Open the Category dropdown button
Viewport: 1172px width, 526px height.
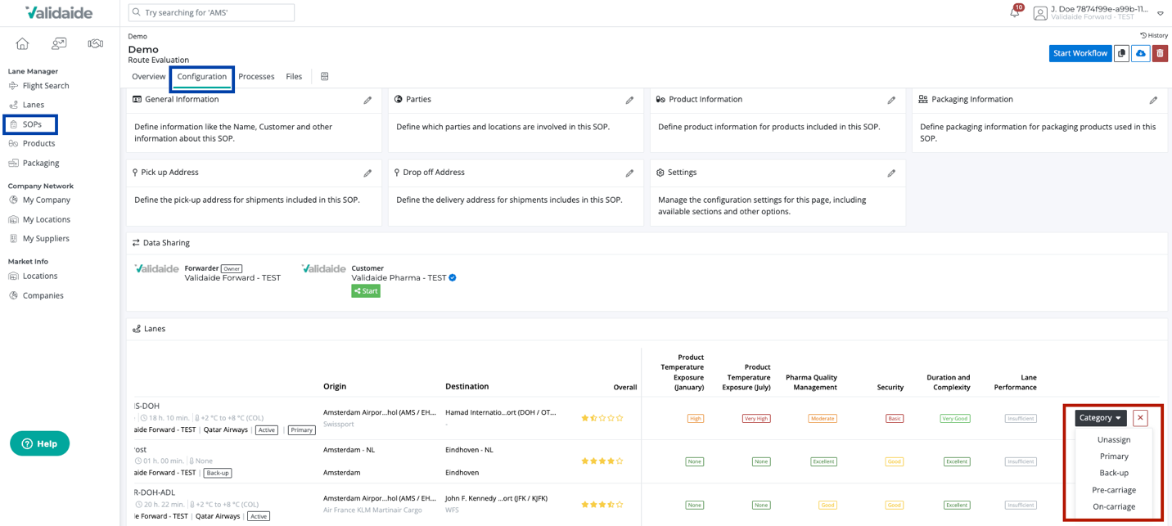1101,418
